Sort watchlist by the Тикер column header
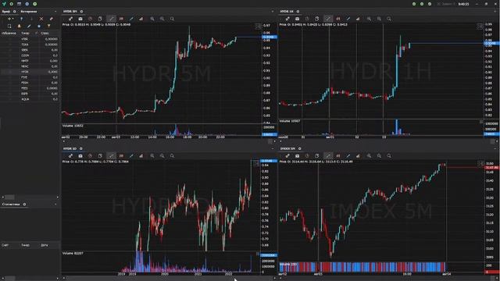Screen dimensions: 500x281 pos(25,33)
